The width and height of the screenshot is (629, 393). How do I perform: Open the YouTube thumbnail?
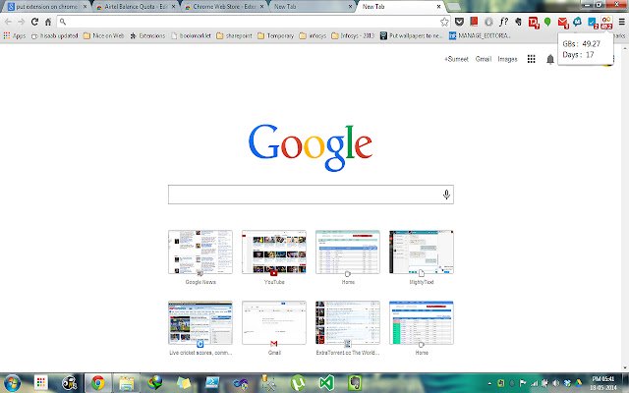[274, 253]
